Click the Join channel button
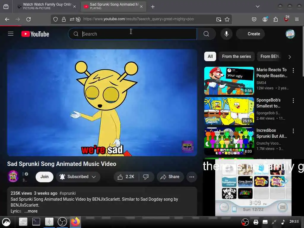 point(45,177)
